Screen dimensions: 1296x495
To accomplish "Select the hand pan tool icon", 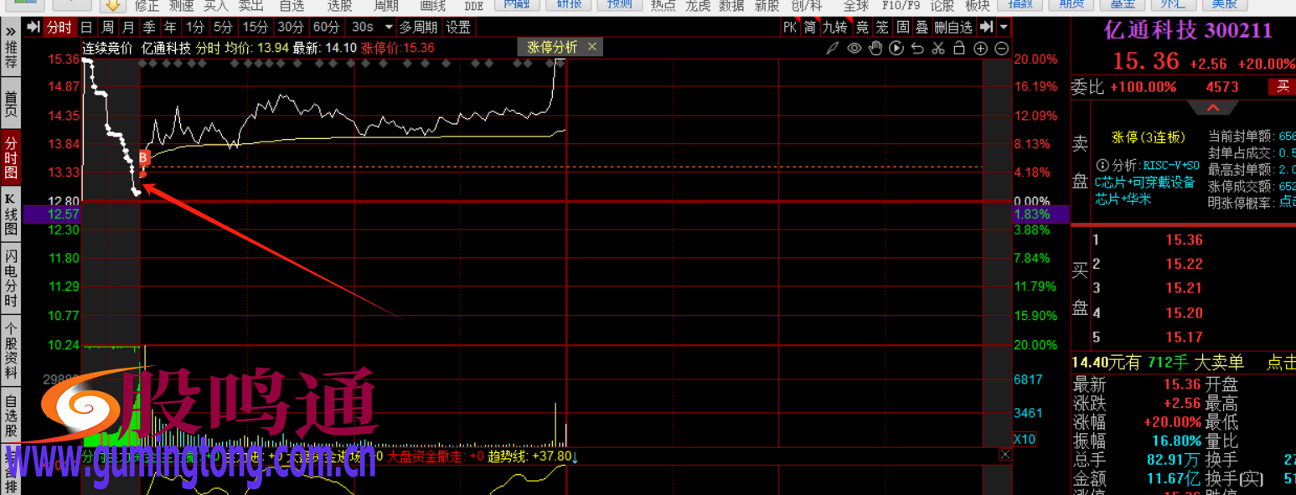I will [875, 48].
